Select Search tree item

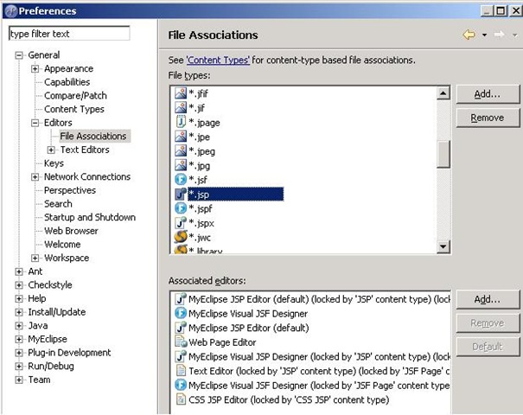tap(58, 204)
